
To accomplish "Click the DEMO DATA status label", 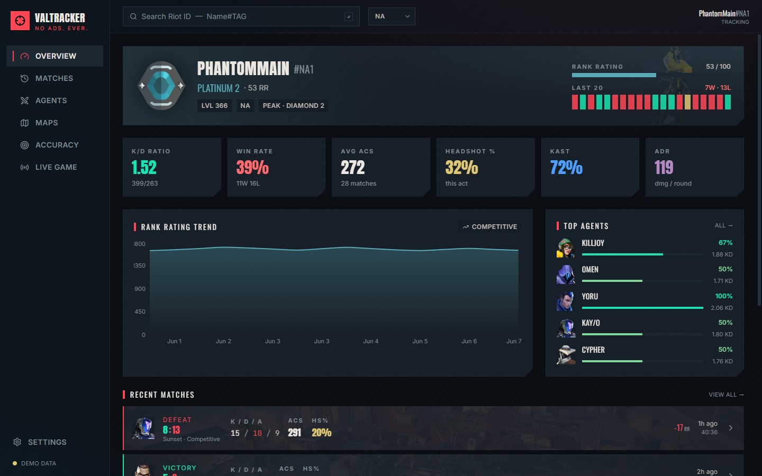I will pos(39,463).
